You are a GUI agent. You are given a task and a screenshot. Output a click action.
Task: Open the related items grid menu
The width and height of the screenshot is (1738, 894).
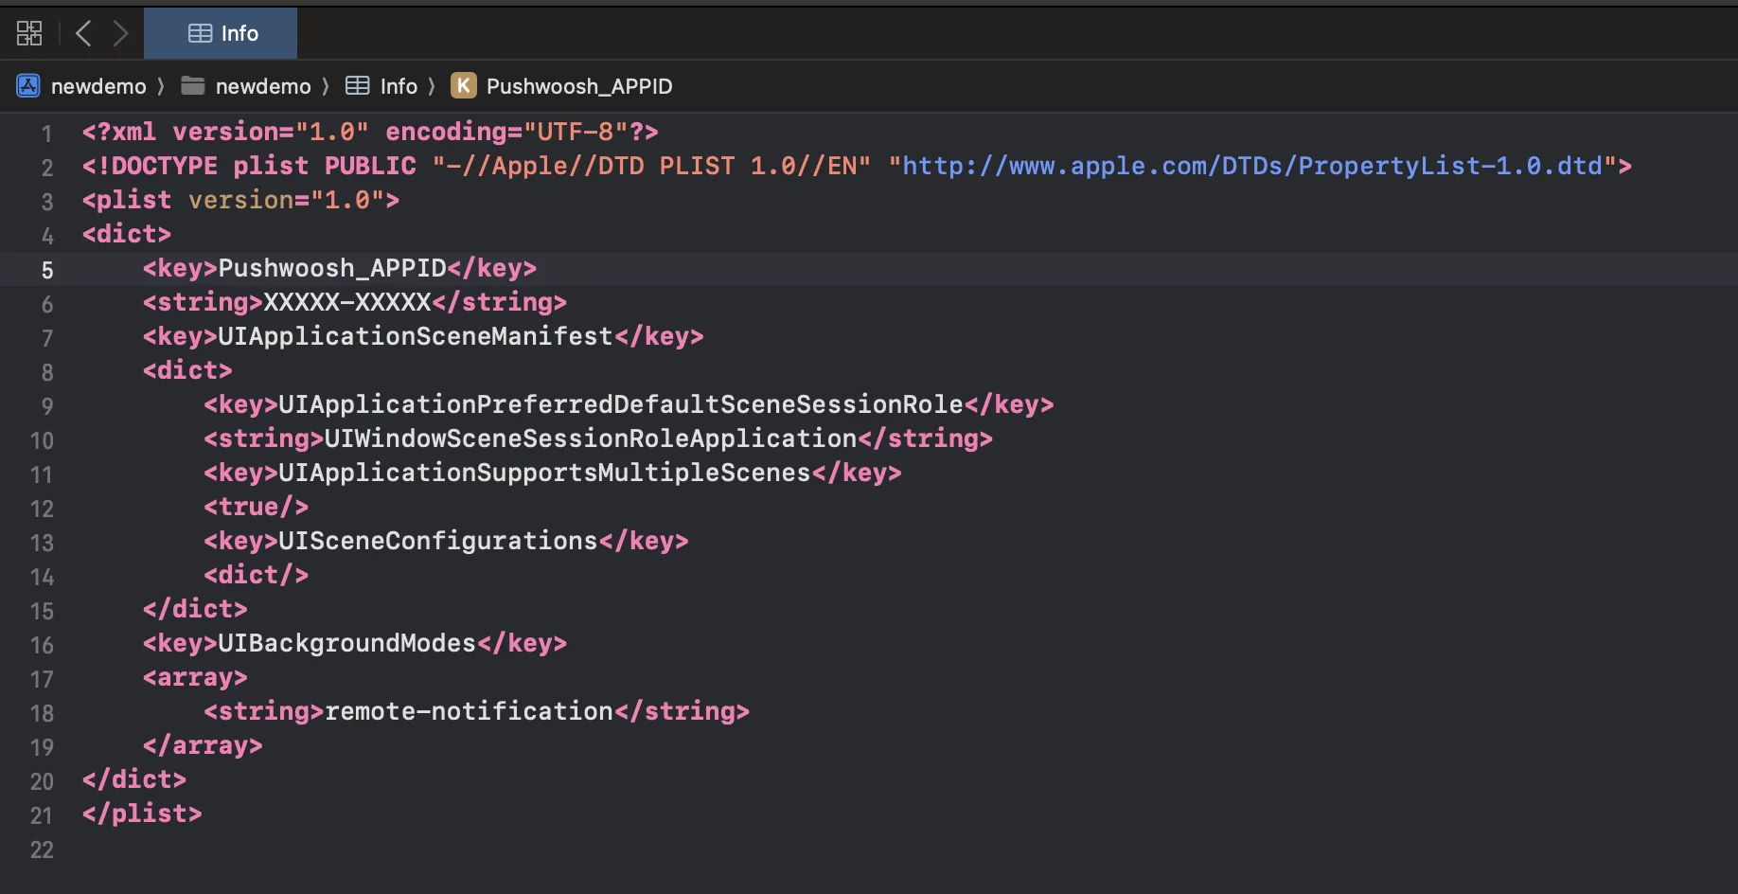(x=29, y=33)
